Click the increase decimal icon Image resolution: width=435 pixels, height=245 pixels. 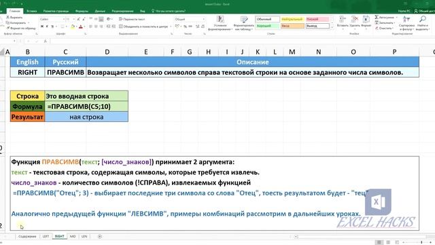coord(198,27)
